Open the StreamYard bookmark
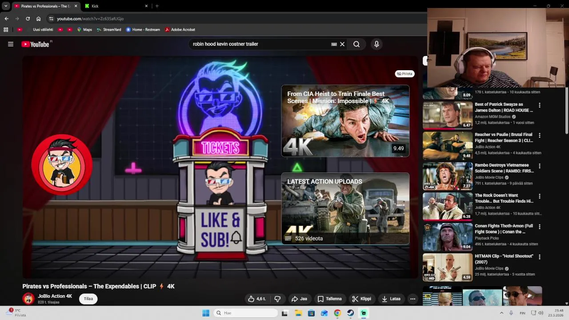Image resolution: width=569 pixels, height=320 pixels. (x=108, y=30)
